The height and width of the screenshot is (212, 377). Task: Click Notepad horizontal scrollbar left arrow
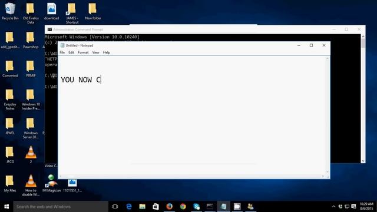(60, 176)
